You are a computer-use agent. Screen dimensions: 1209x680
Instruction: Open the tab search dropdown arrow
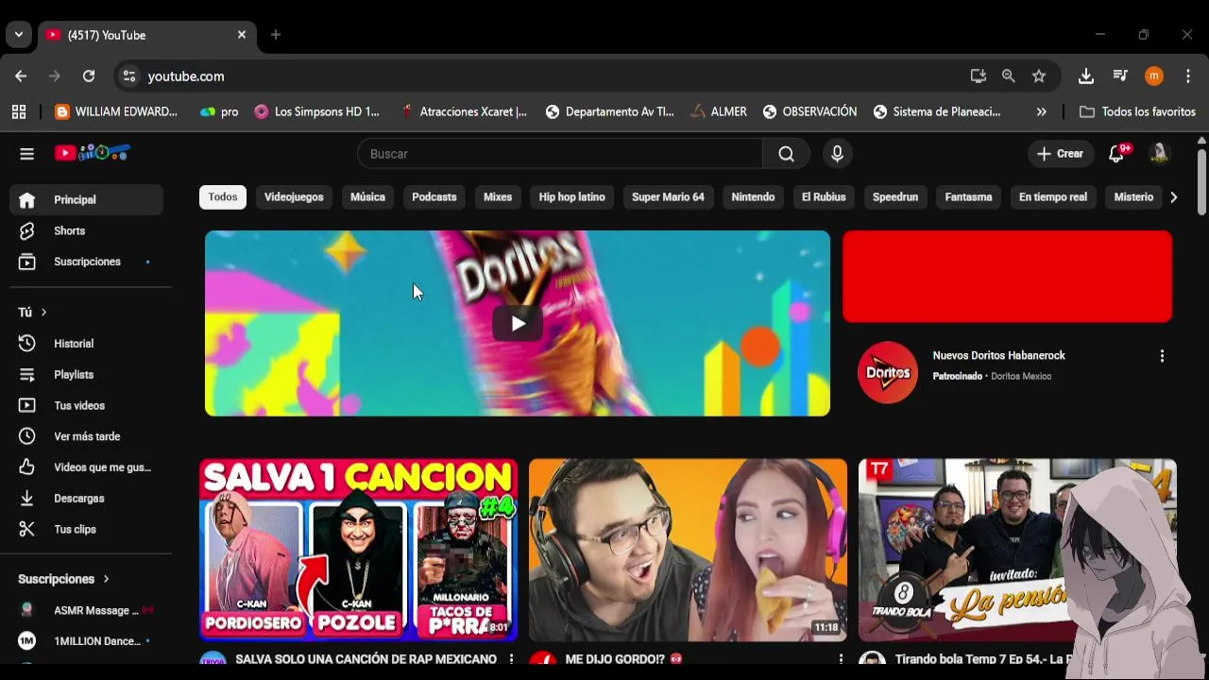click(x=18, y=35)
